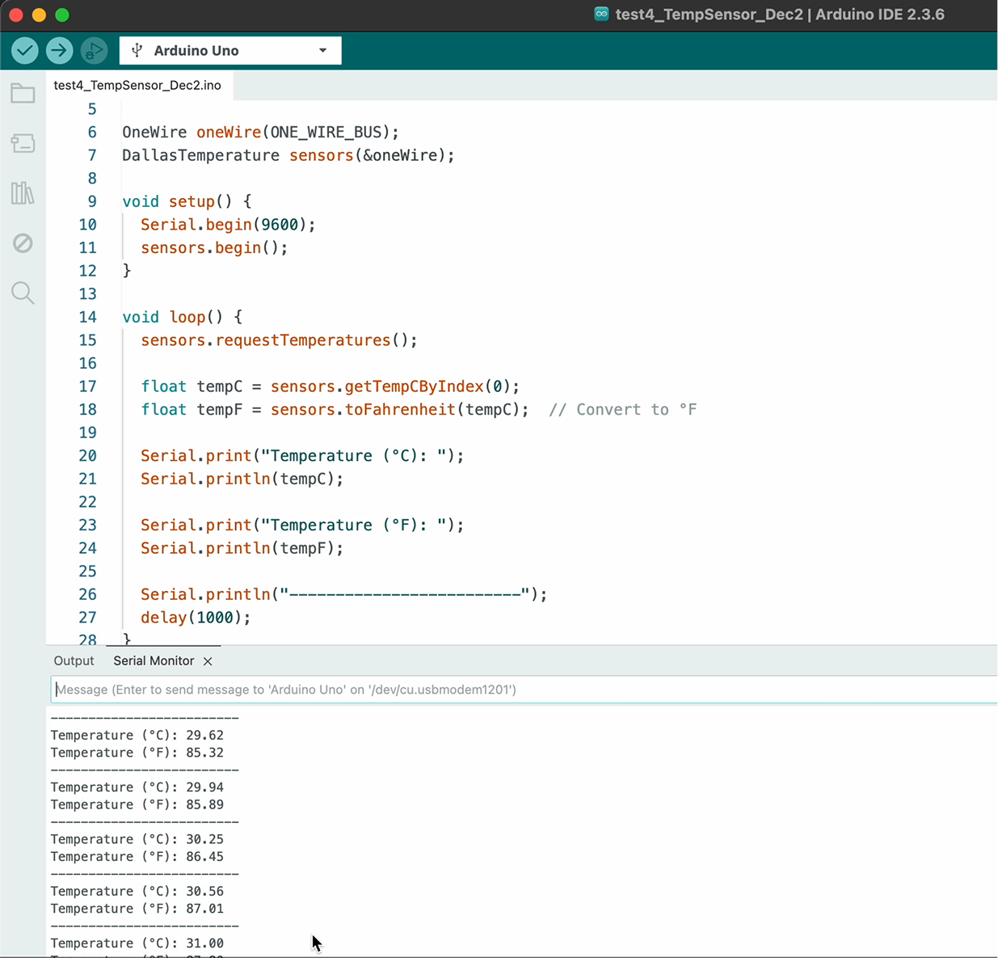Click the Upload arrow button

point(59,51)
